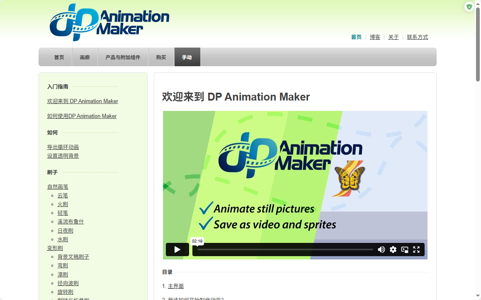The width and height of the screenshot is (481, 300).
Task: Open the 自然画笔 brush category
Action: 58,187
